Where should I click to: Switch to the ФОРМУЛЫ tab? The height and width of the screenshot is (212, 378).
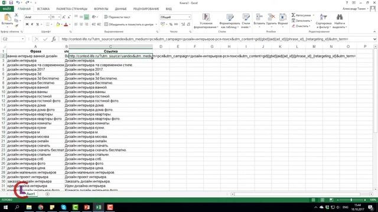101,9
